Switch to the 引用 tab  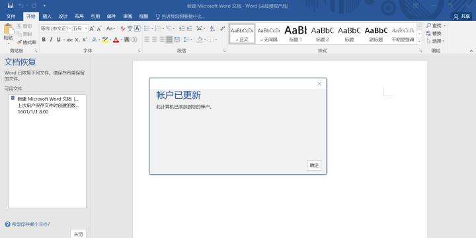[x=95, y=16]
